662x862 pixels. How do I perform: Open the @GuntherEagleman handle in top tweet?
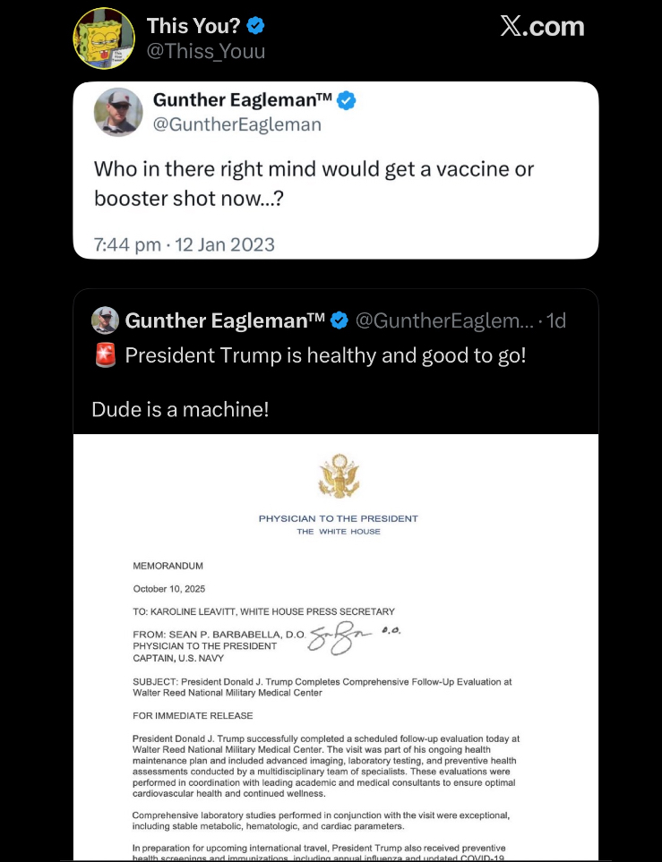point(237,125)
